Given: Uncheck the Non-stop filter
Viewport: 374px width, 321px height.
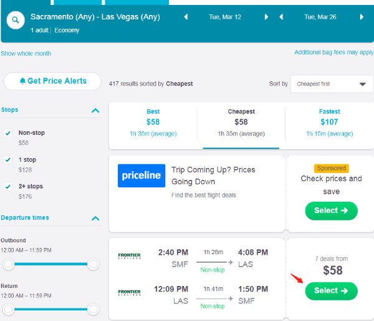Looking at the screenshot, I should (x=8, y=133).
